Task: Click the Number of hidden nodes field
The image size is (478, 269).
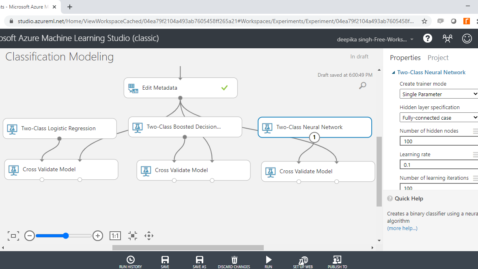Action: coord(439,141)
